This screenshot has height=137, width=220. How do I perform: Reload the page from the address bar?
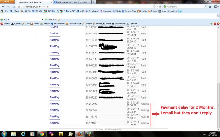(160, 7)
